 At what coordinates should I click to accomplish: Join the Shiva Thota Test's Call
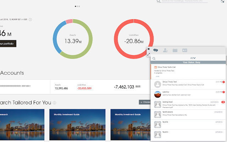click(157, 76)
